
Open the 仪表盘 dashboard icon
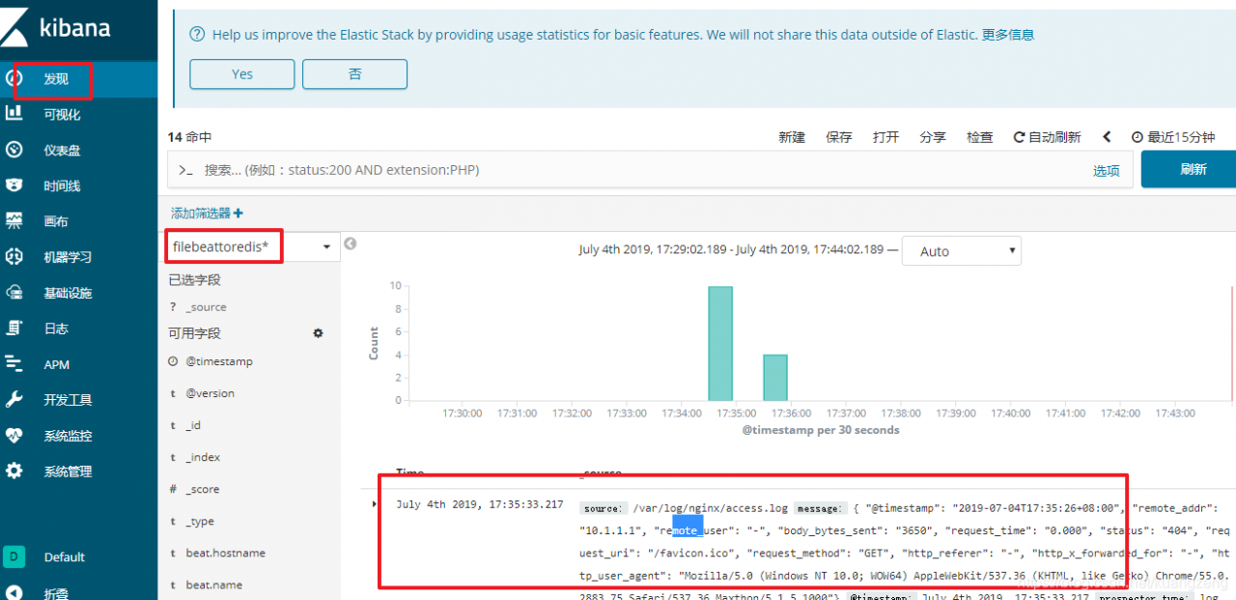14,150
